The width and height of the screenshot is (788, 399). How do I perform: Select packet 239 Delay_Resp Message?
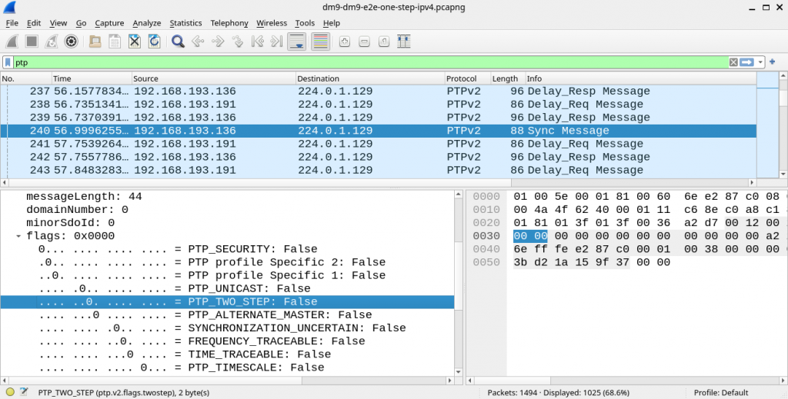pyautogui.click(x=379, y=118)
